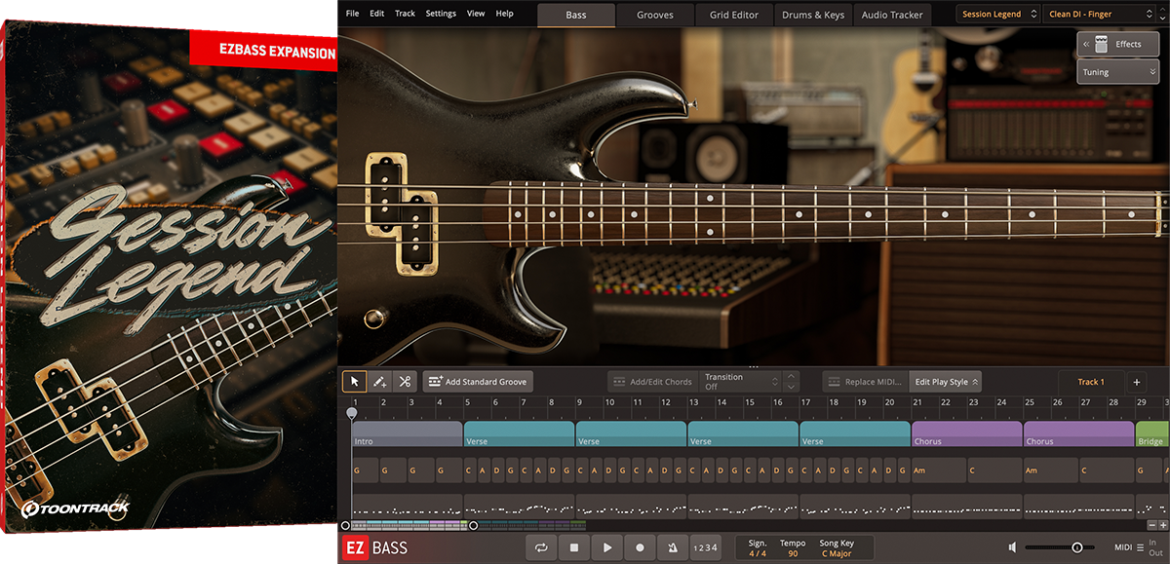Stop playback with the square button
The height and width of the screenshot is (564, 1170).
point(574,547)
